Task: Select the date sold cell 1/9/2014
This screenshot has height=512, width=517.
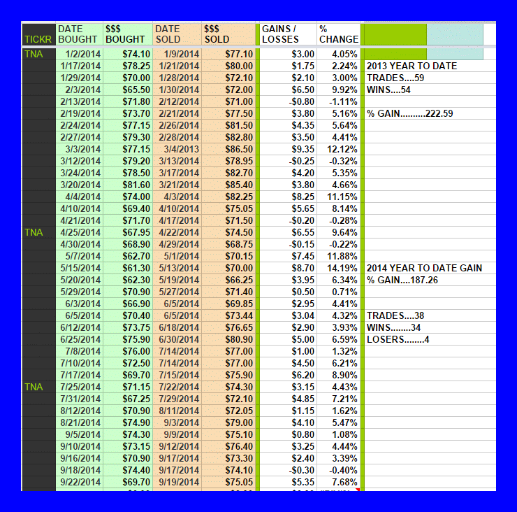Action: [177, 54]
